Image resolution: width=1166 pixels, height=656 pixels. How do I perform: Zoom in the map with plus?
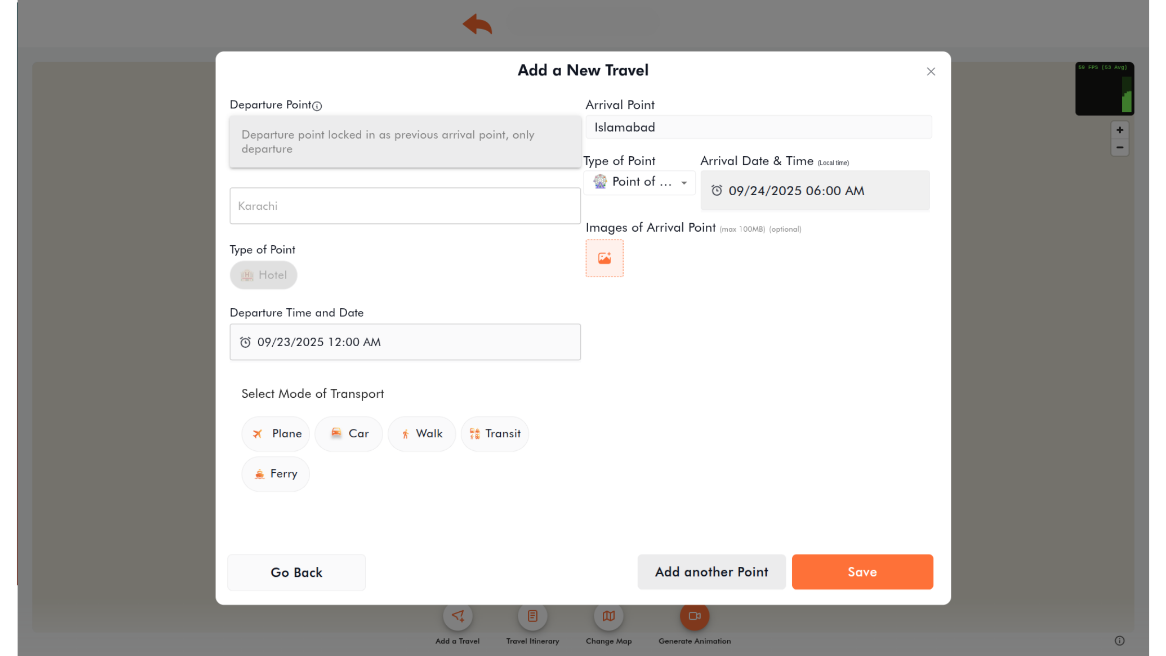1120,130
